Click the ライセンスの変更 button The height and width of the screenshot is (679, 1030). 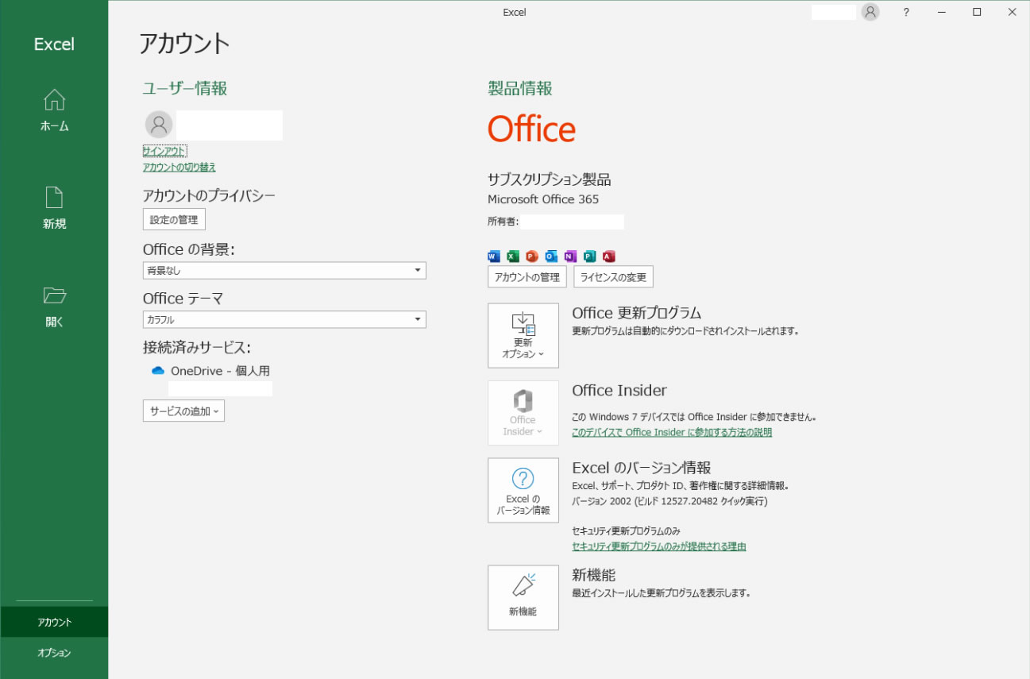click(613, 276)
